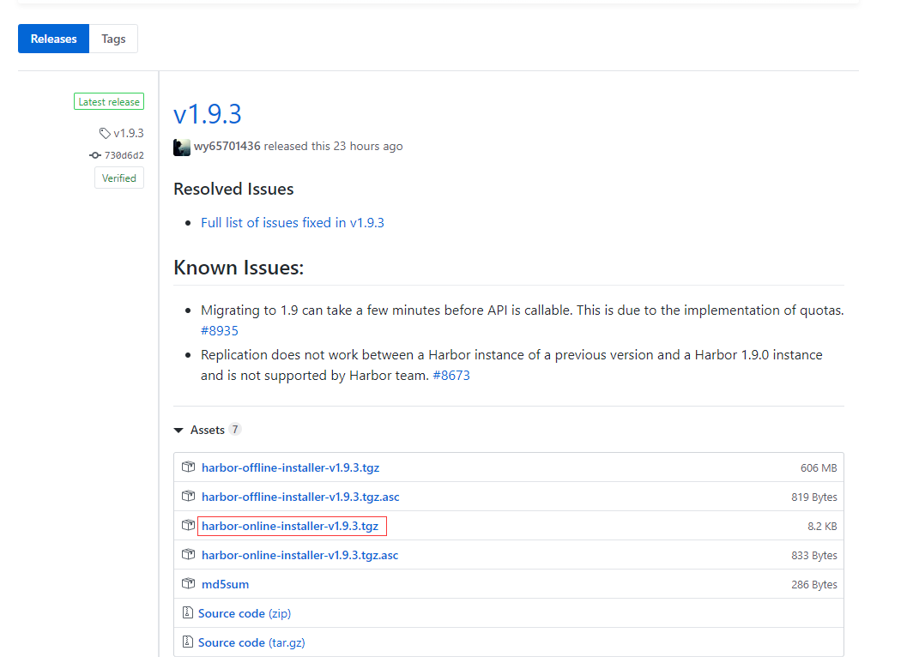Open issue #8673 link
907x657 pixels.
pos(451,376)
